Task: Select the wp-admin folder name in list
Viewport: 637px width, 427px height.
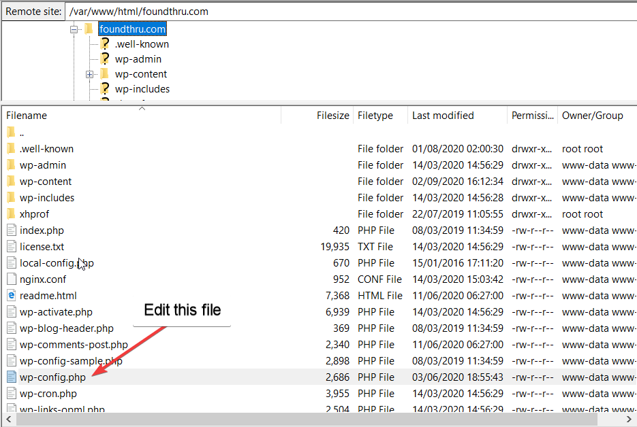Action: pyautogui.click(x=43, y=165)
